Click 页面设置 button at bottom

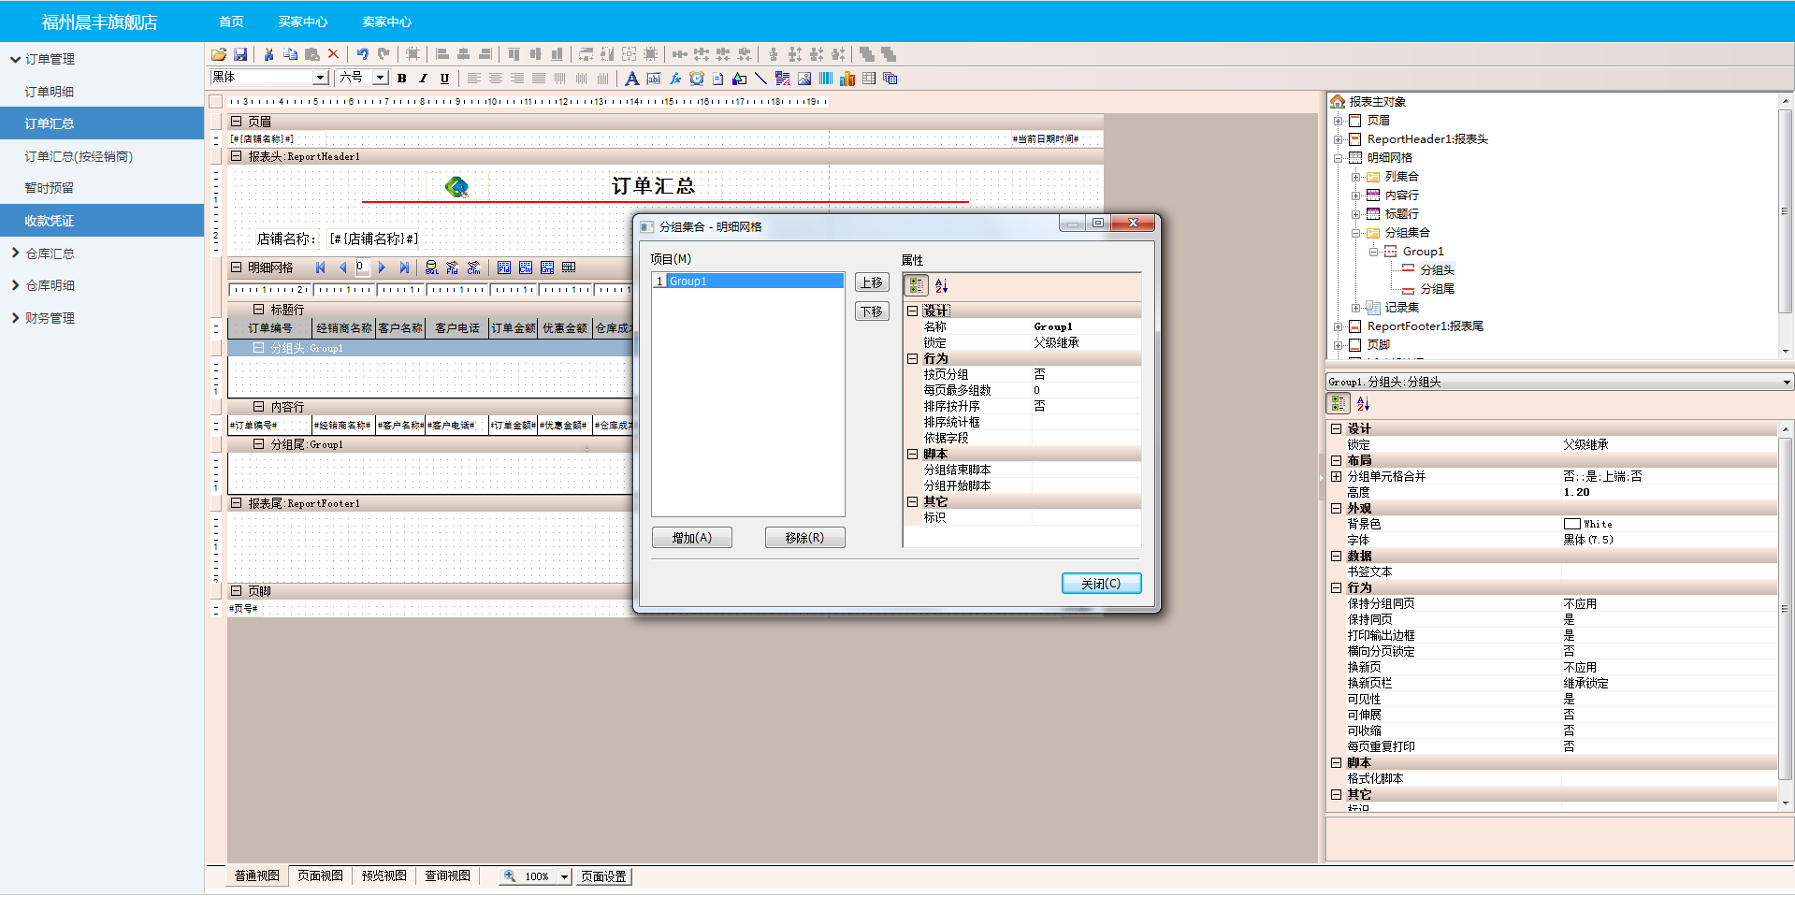click(x=603, y=876)
